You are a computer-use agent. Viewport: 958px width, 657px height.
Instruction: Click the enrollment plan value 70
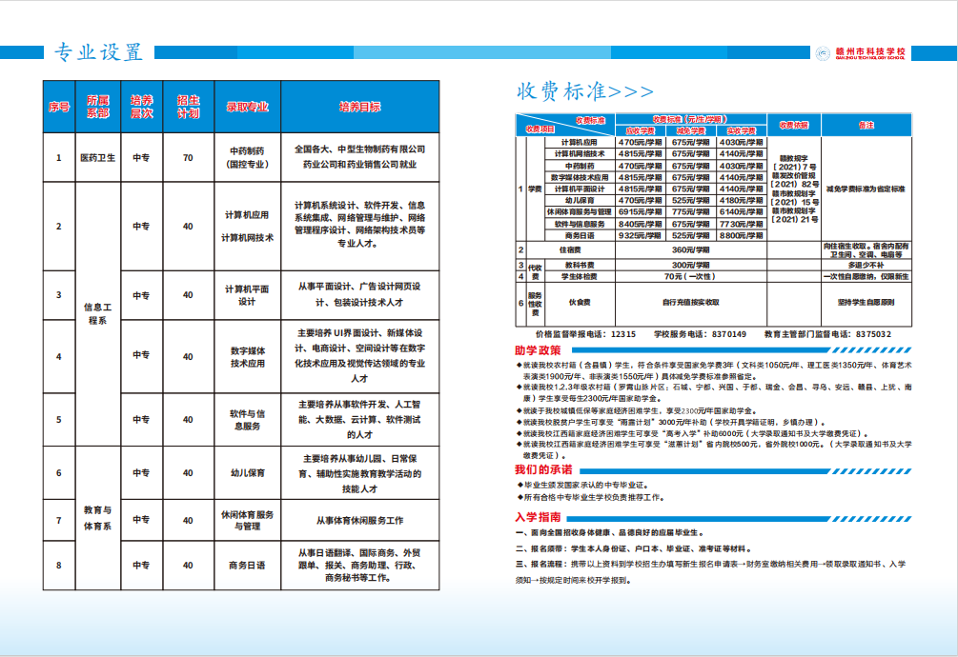[x=188, y=157]
